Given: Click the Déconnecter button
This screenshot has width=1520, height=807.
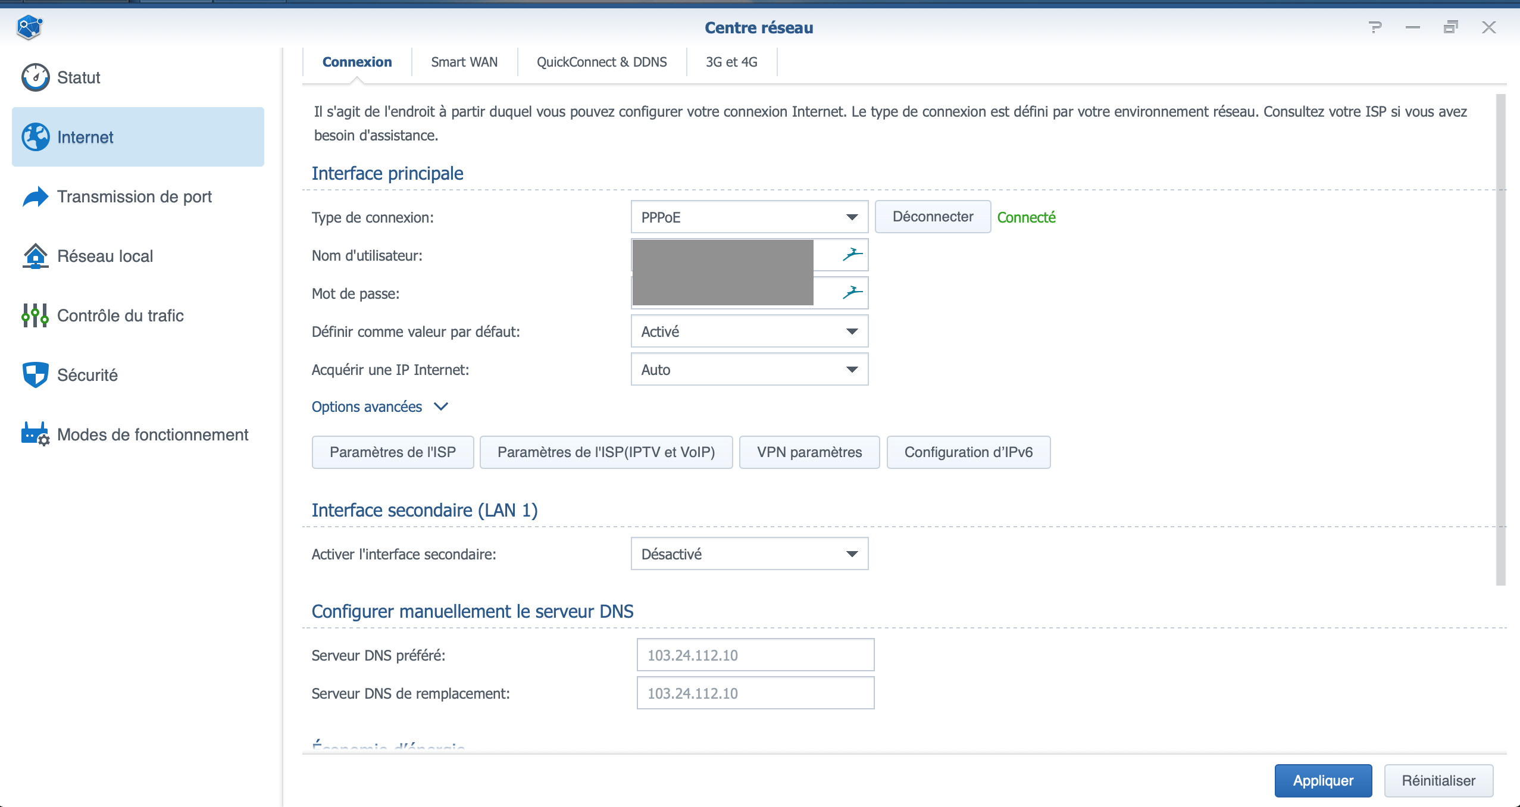Looking at the screenshot, I should tap(933, 217).
